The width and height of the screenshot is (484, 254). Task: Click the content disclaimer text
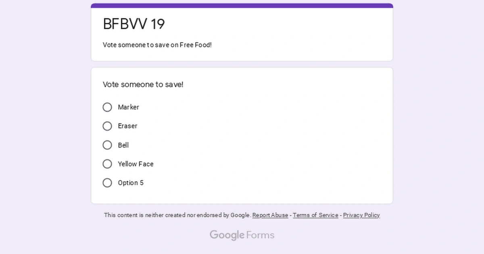[177, 215]
